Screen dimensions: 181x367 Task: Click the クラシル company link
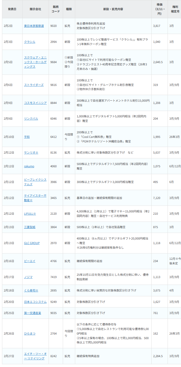tap(30, 42)
